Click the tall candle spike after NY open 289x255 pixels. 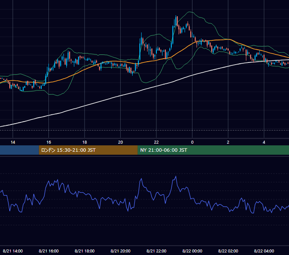(142, 40)
